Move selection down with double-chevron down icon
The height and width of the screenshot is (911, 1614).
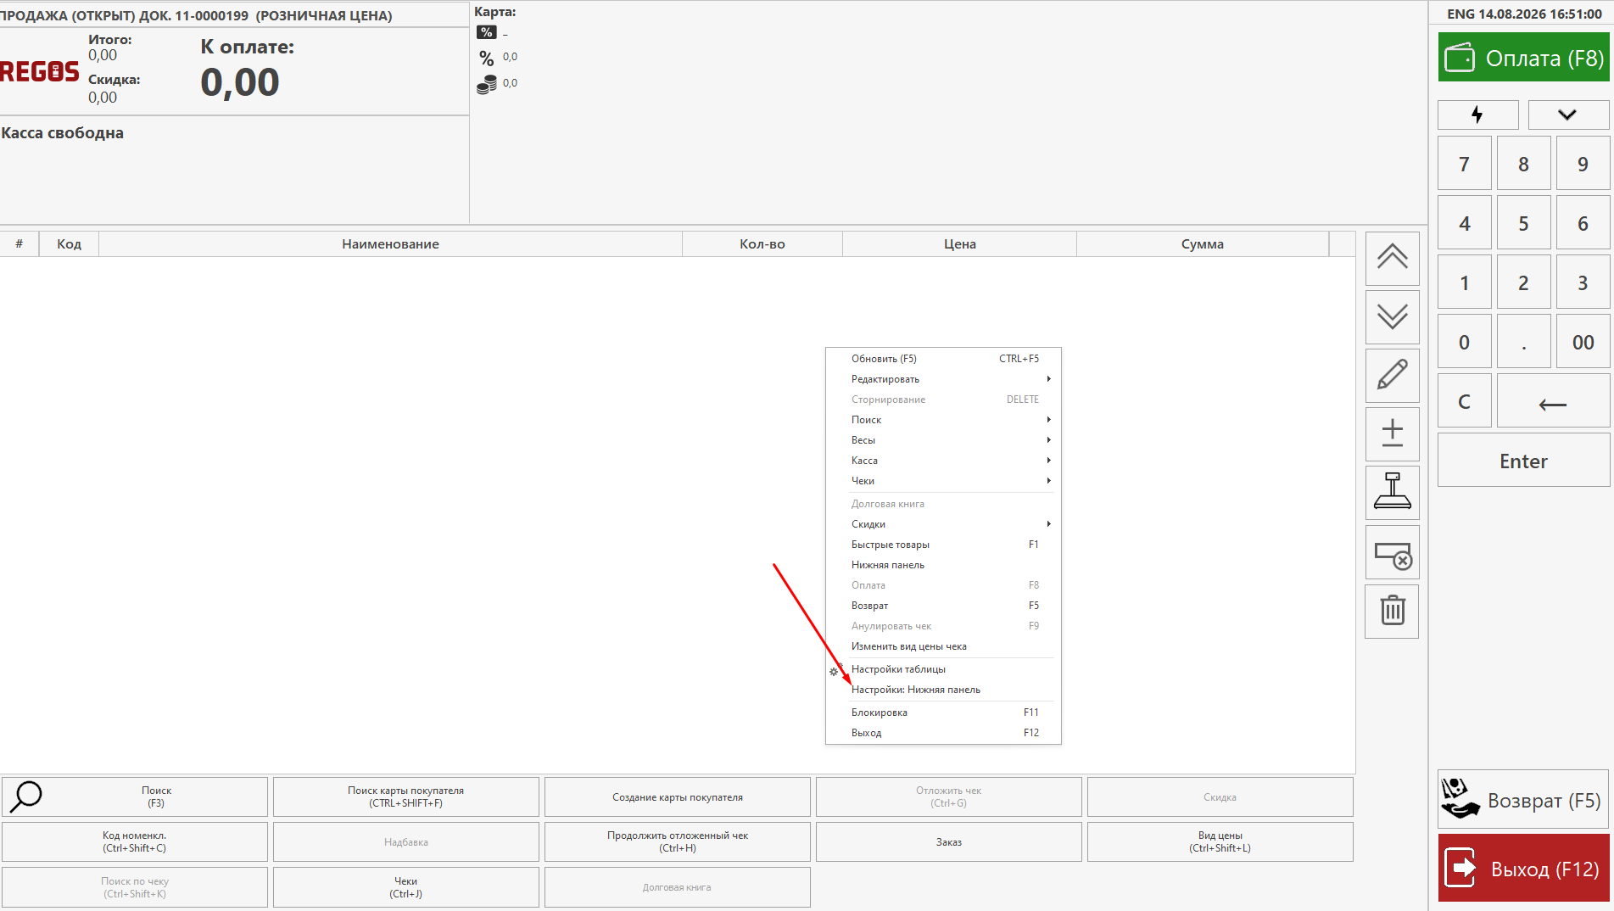tap(1392, 317)
